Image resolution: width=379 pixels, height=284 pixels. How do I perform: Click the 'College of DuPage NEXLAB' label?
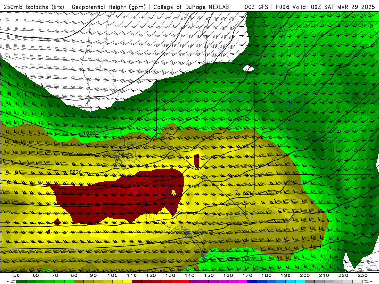click(x=191, y=7)
